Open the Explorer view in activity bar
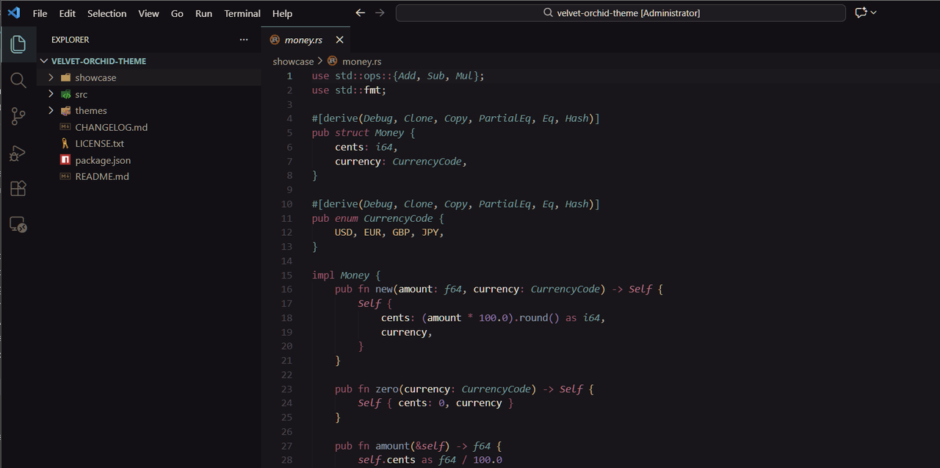 [18, 44]
